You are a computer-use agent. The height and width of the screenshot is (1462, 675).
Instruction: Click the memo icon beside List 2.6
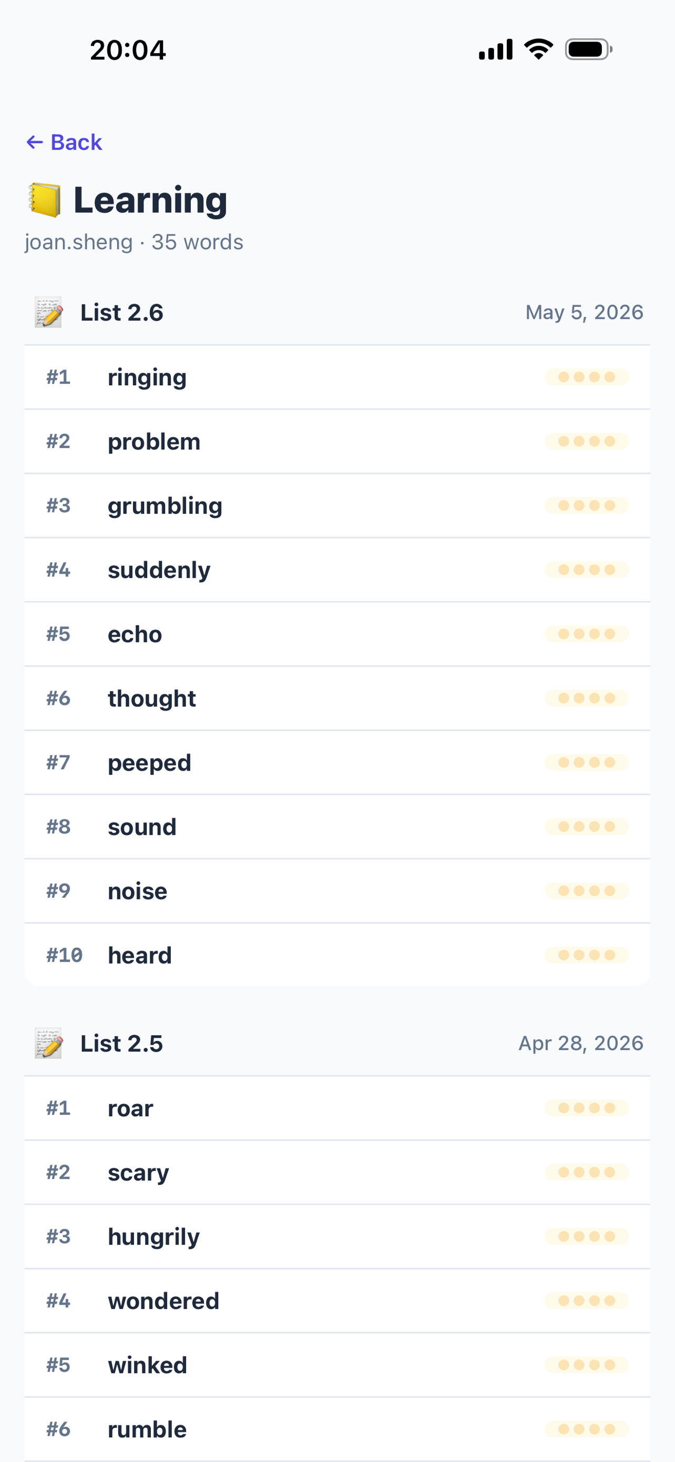pos(48,312)
